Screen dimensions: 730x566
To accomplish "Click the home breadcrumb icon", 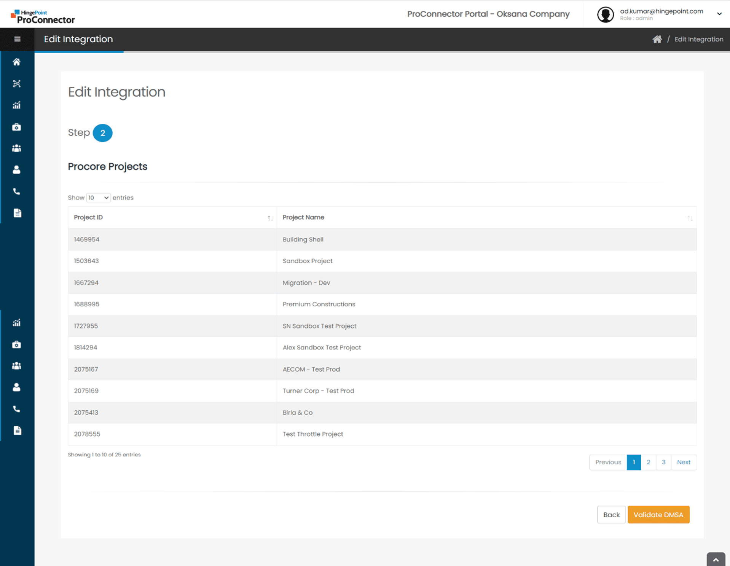I will [x=657, y=39].
